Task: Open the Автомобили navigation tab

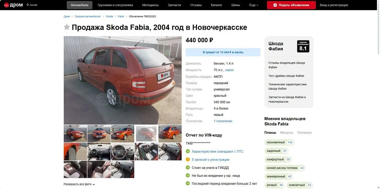Action: (x=79, y=5)
